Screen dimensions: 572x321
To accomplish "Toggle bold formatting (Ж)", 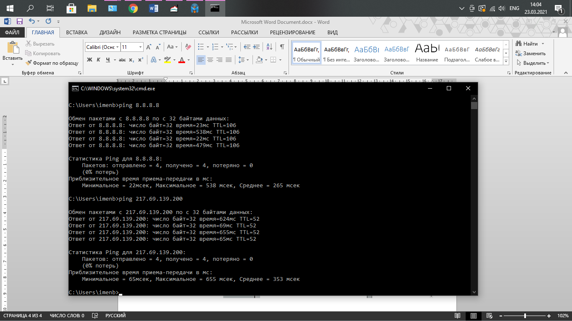I will pyautogui.click(x=89, y=60).
